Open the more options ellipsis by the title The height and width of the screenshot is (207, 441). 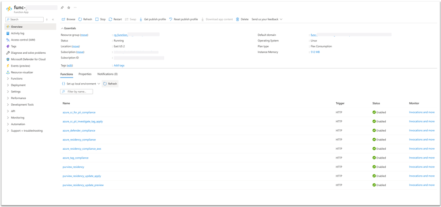coord(75,7)
